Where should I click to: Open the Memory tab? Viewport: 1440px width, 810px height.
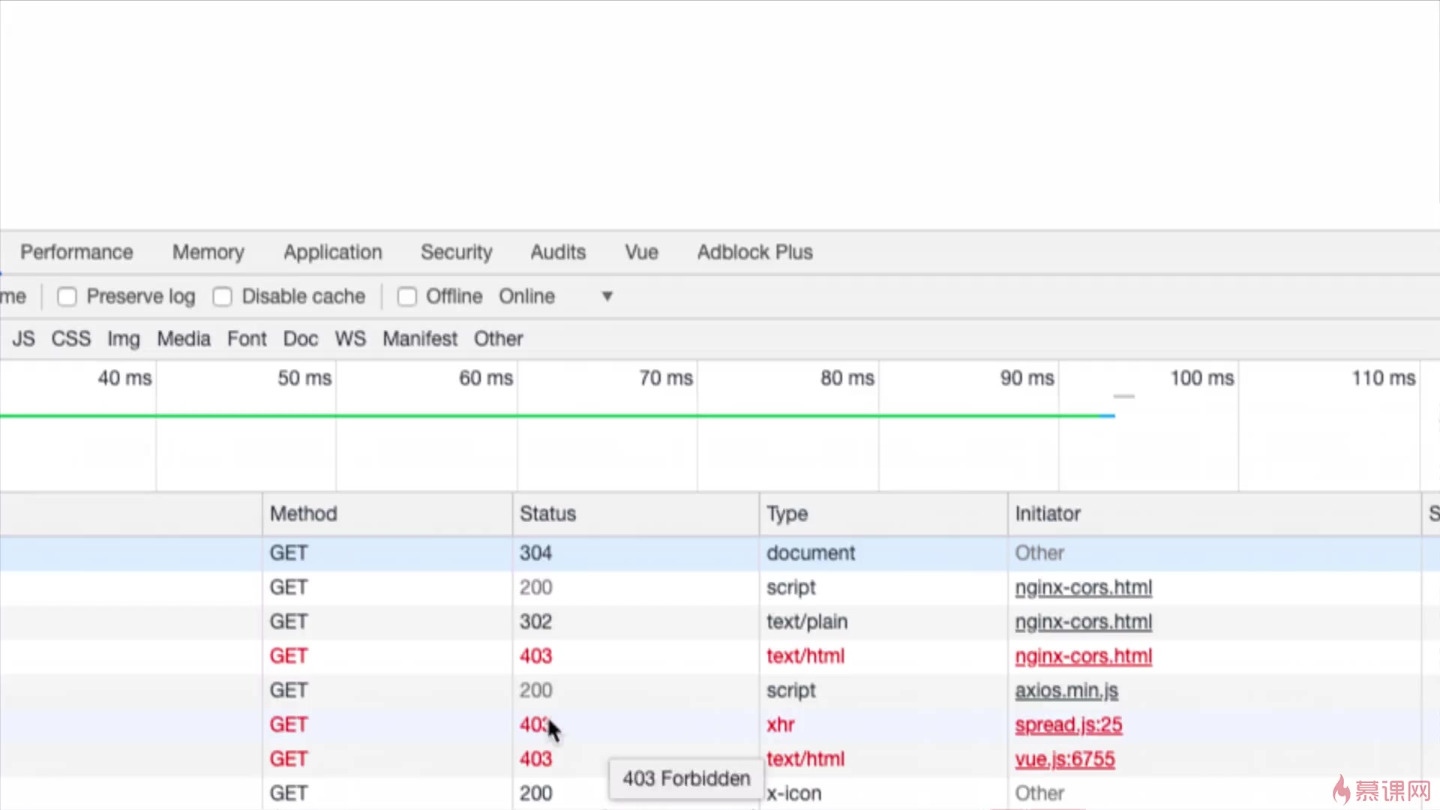pos(208,252)
